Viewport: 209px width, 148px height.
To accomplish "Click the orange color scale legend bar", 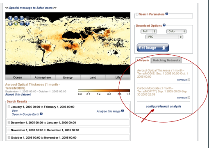I will click(104, 91).
